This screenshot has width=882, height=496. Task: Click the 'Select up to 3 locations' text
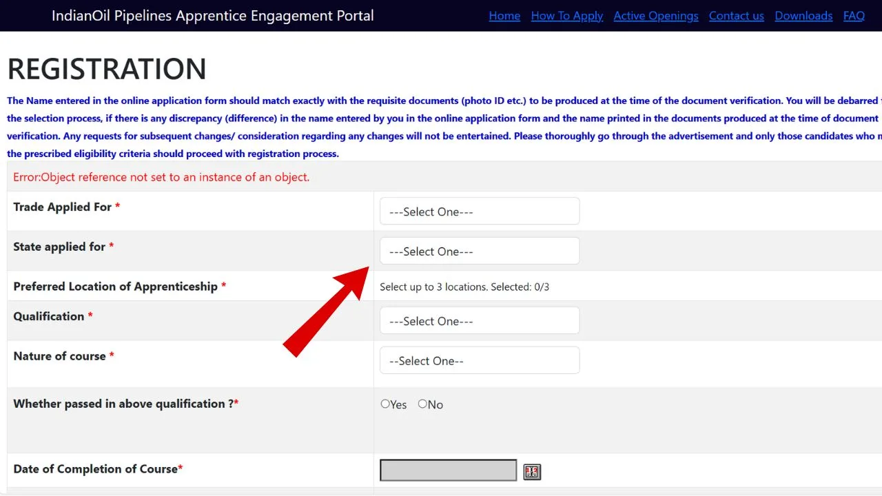pos(464,287)
